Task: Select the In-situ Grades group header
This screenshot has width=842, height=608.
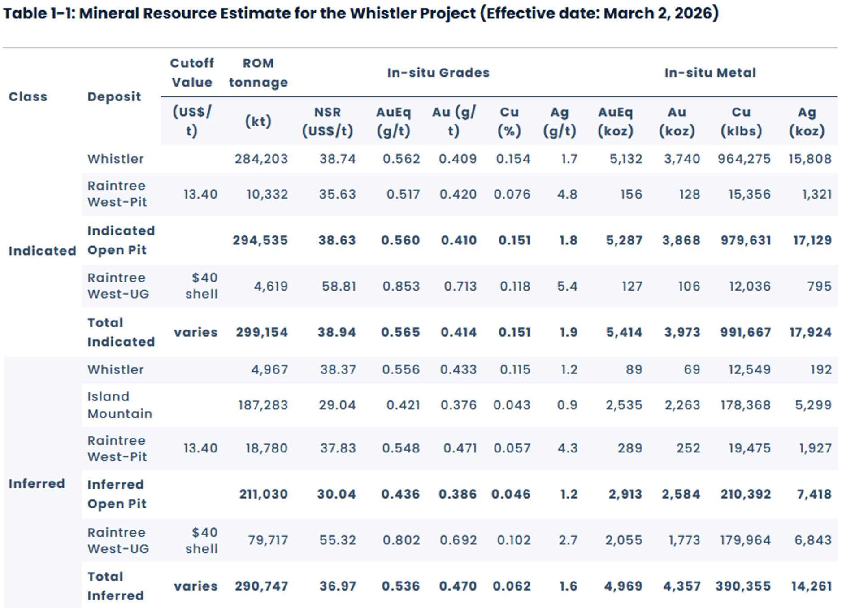Action: (438, 73)
